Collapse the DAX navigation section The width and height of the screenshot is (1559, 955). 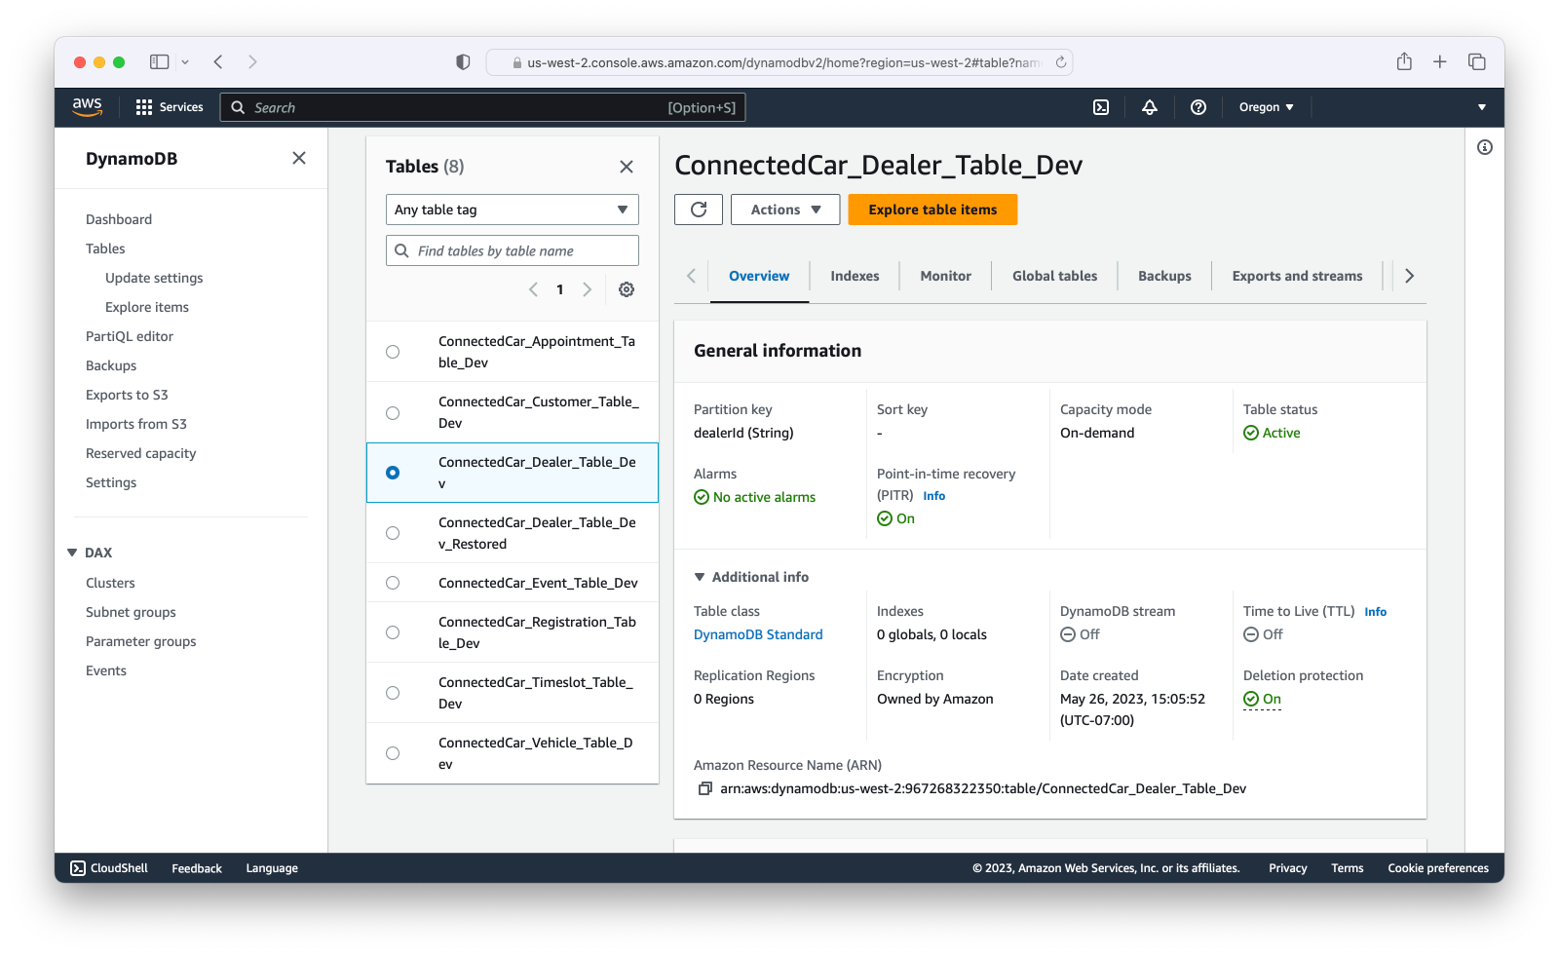coord(72,553)
